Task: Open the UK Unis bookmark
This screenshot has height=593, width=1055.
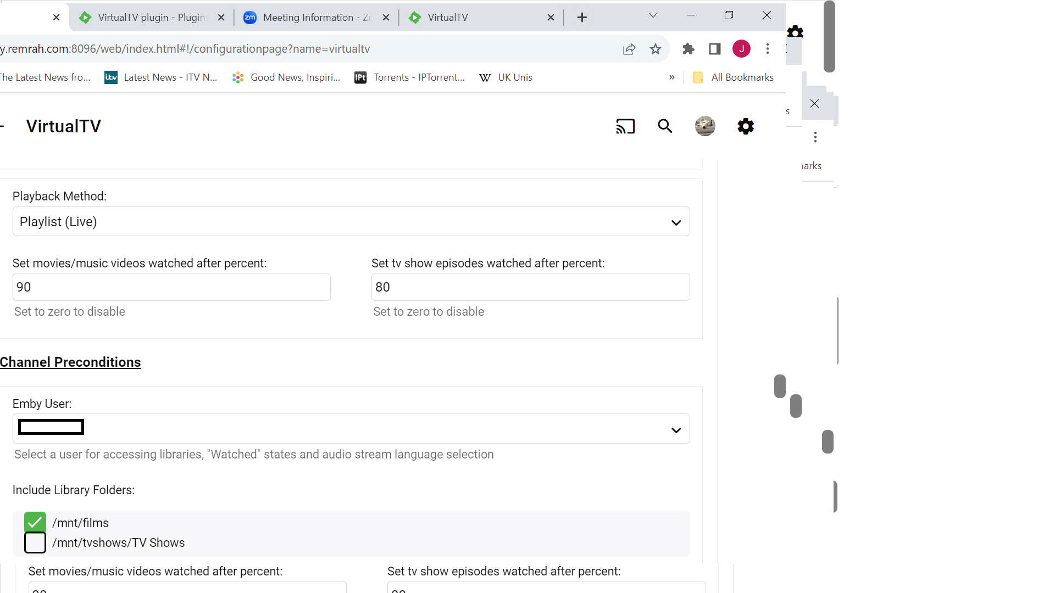Action: click(x=506, y=77)
